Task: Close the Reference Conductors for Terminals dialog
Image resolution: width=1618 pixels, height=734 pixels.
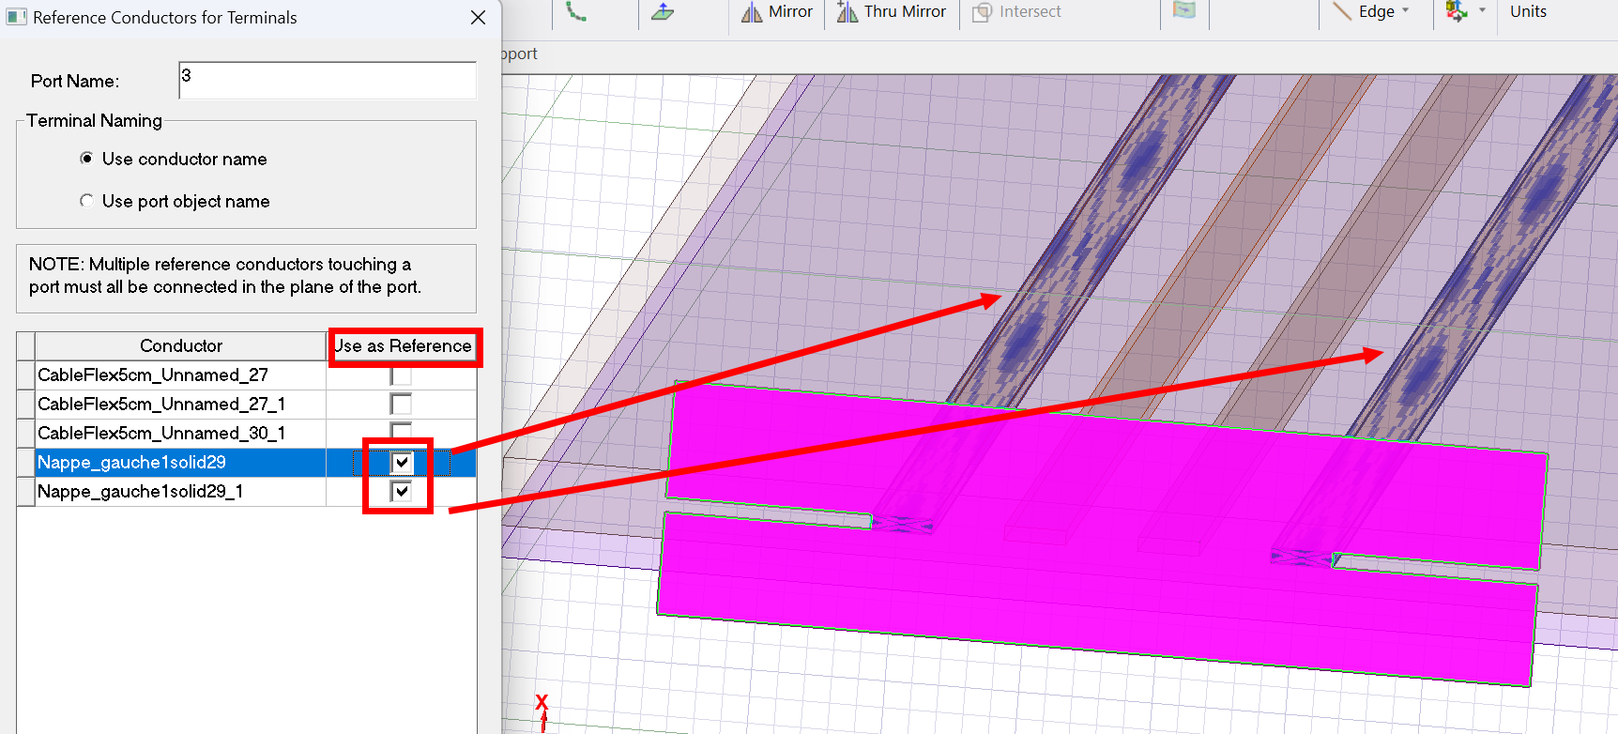Action: coord(478,18)
